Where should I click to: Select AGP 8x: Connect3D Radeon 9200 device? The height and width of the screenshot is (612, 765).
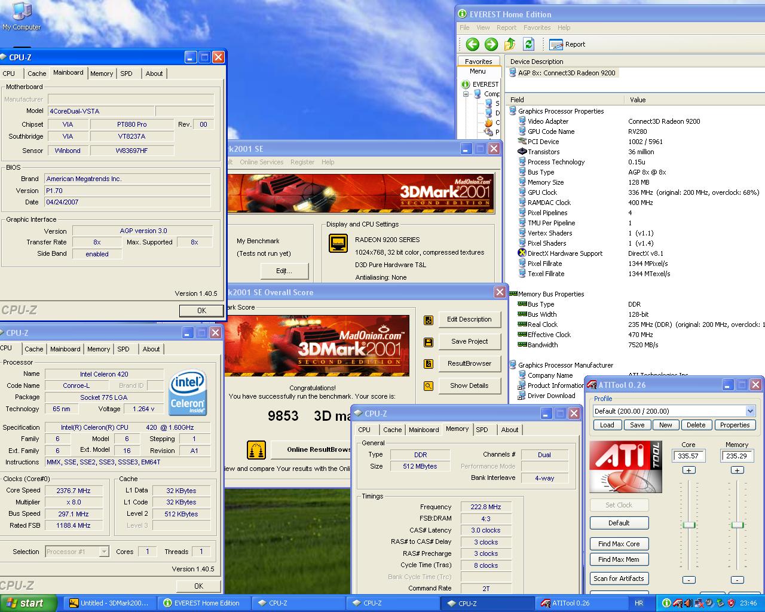pyautogui.click(x=562, y=73)
